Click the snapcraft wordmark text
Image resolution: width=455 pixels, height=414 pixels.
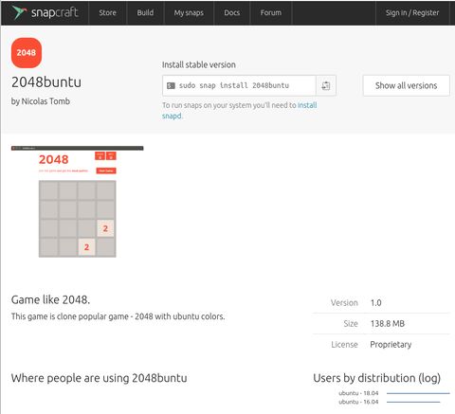[54, 12]
